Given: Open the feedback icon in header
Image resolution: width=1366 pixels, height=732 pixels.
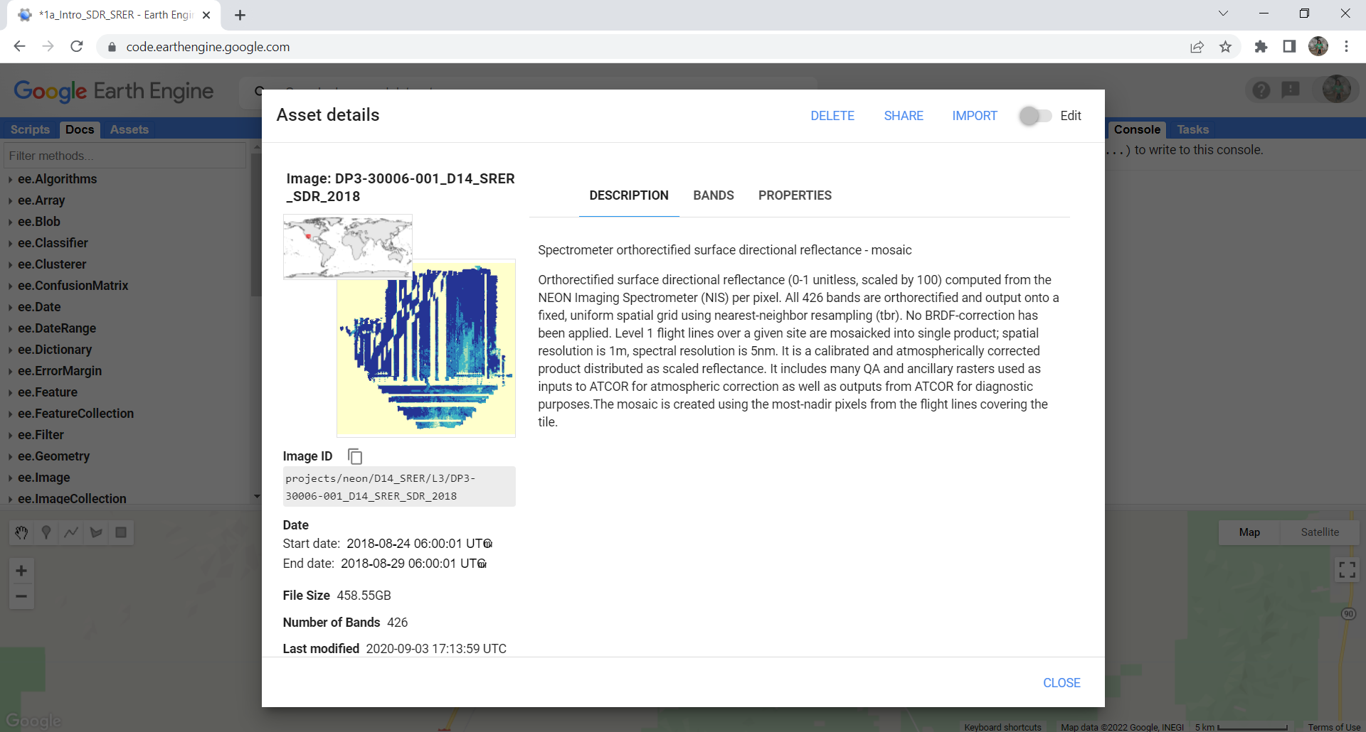Looking at the screenshot, I should coord(1291,90).
